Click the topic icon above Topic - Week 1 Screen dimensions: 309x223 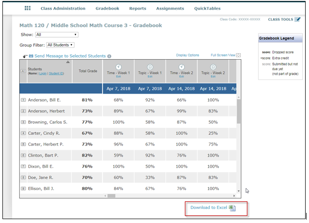[150, 67]
